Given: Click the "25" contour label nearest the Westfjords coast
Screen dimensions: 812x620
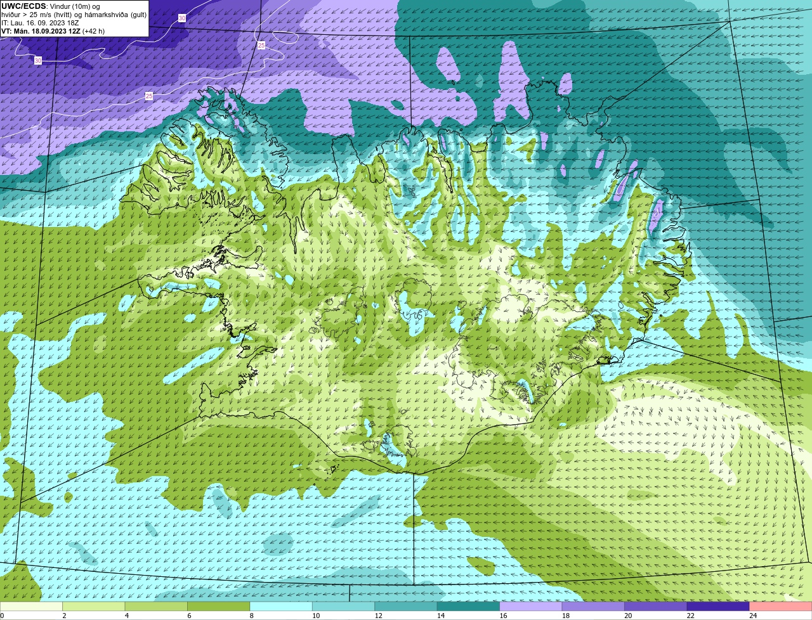Looking at the screenshot, I should (x=149, y=96).
